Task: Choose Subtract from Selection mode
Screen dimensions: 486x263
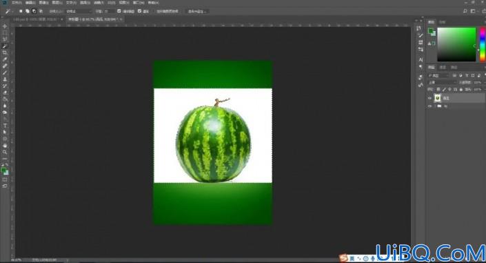Action: [34, 11]
